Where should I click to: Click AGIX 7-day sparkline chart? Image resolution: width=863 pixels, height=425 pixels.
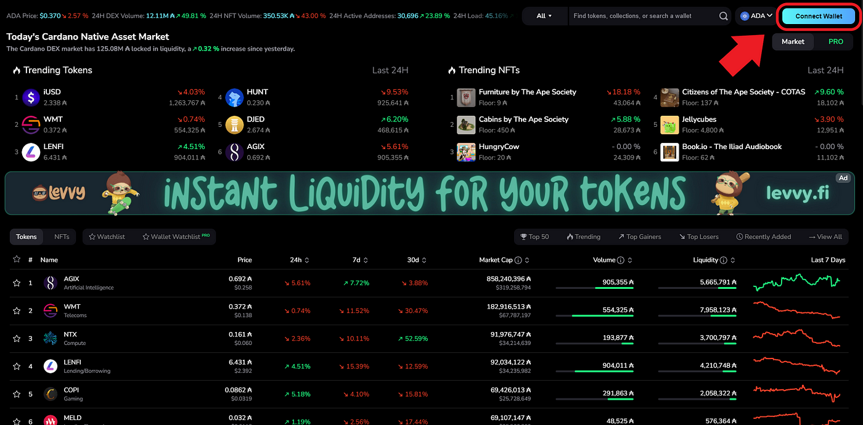[796, 283]
